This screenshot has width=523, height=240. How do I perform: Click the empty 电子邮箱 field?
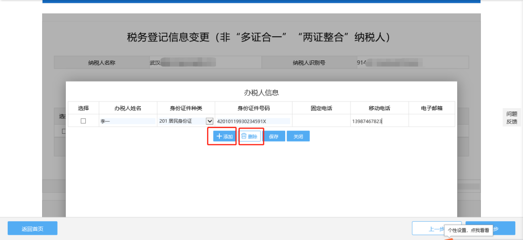click(x=432, y=121)
